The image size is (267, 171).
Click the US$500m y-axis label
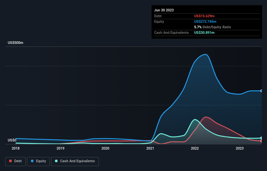pyautogui.click(x=16, y=43)
